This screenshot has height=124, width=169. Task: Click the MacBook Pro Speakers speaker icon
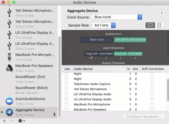(9, 68)
